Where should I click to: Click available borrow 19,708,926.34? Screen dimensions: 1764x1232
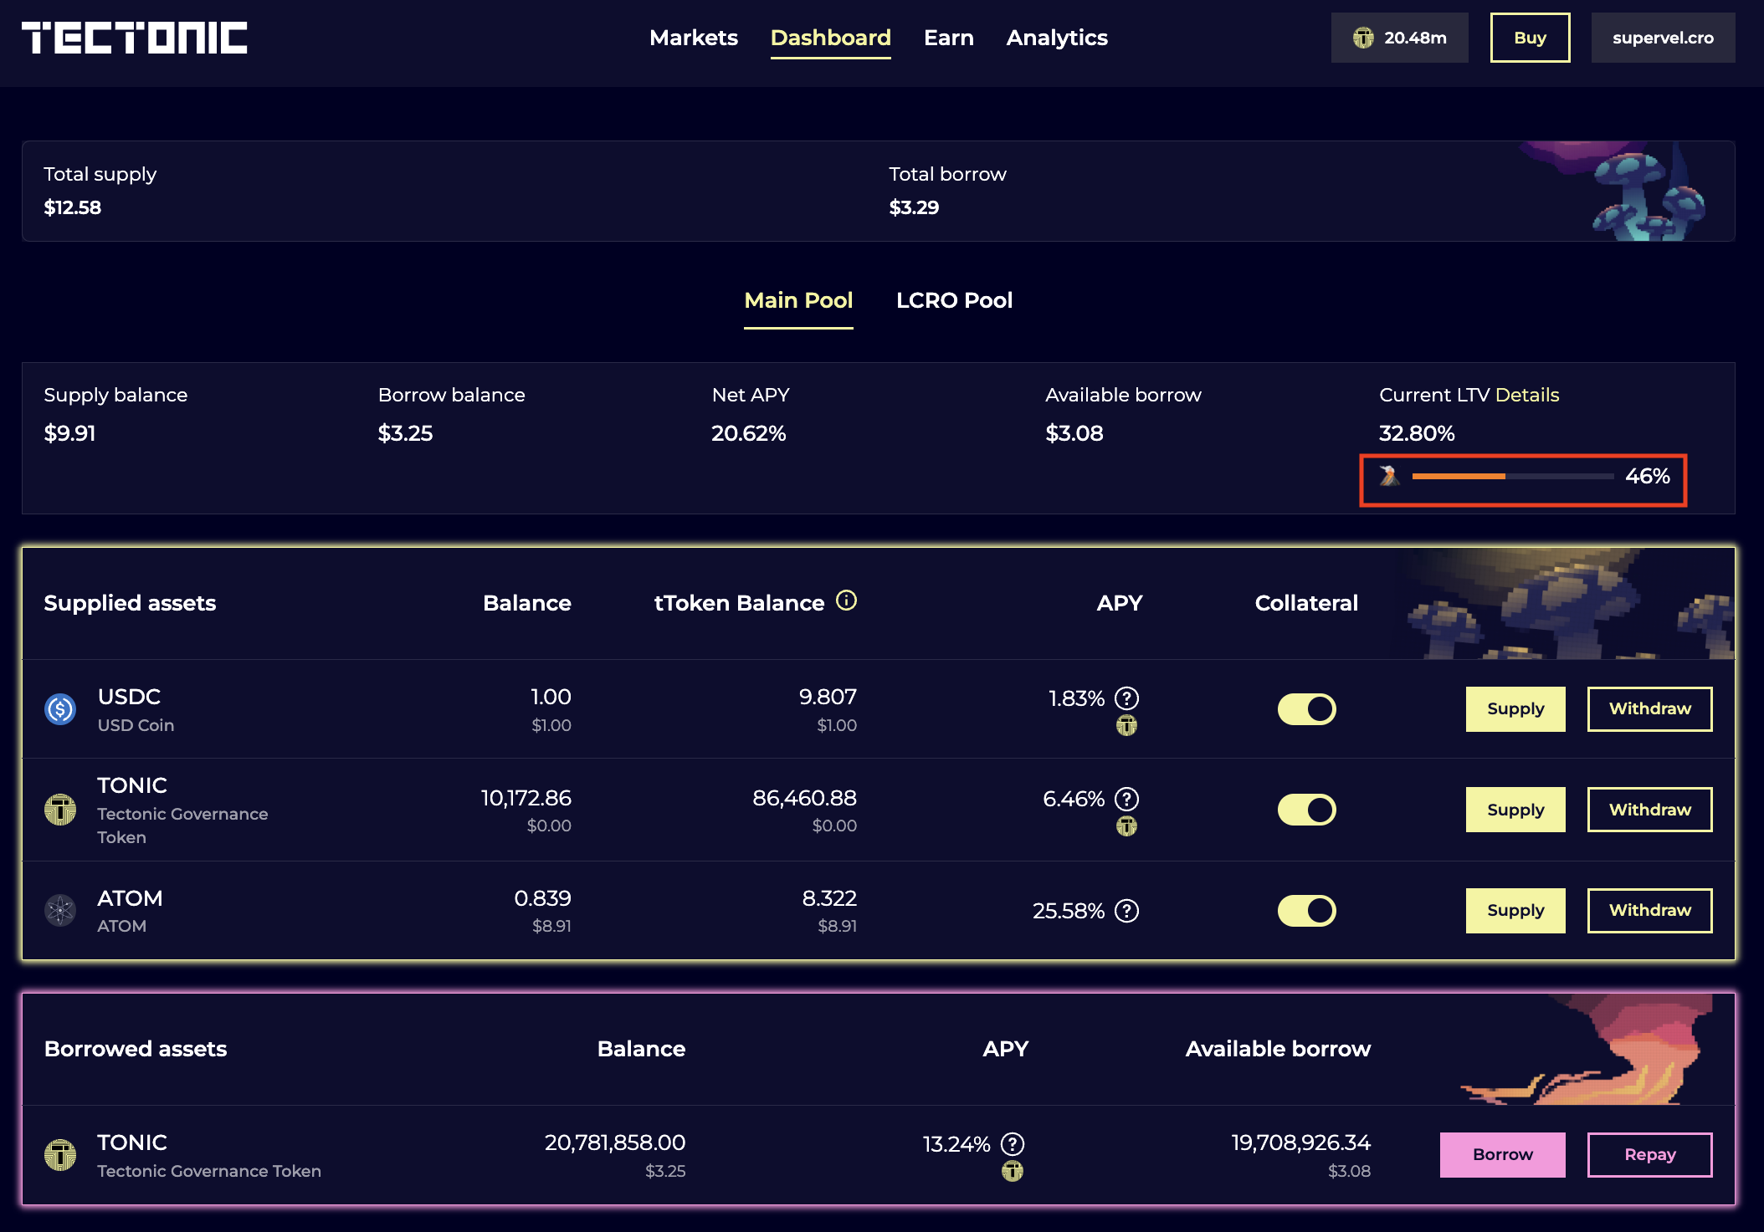coord(1301,1143)
